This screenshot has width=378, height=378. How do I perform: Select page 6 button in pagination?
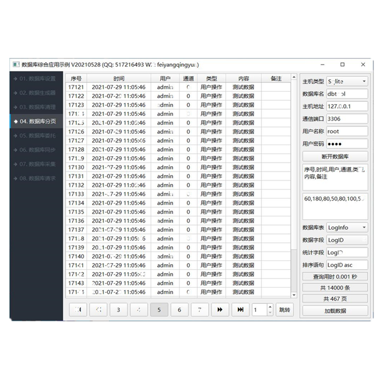tap(179, 309)
